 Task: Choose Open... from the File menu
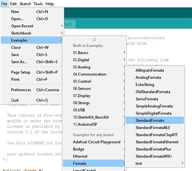pyautogui.click(x=32, y=19)
